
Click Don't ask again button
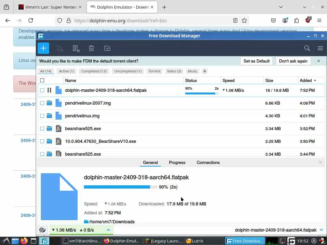coord(293,61)
